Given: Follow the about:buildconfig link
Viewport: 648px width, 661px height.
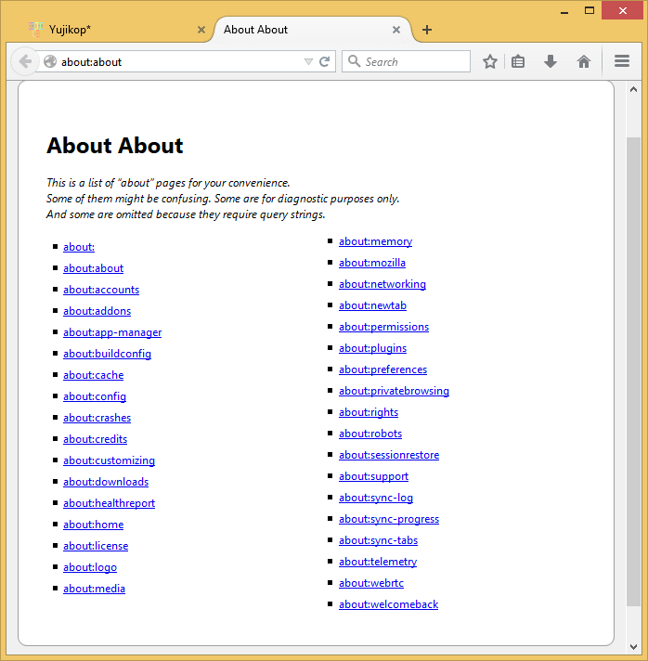Looking at the screenshot, I should click(x=107, y=354).
